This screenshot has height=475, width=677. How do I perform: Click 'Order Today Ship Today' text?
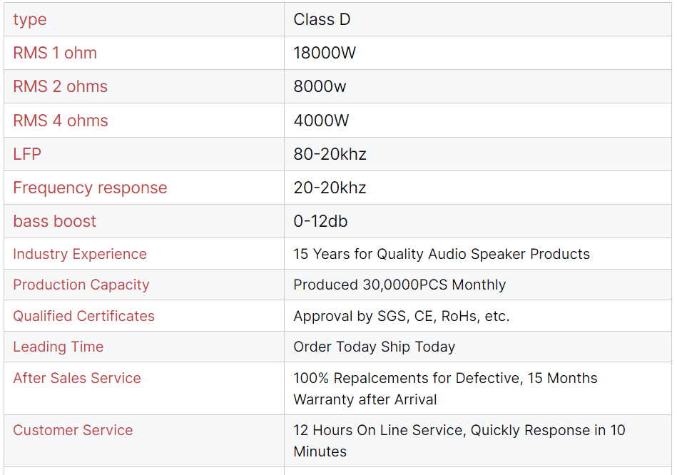[x=374, y=347]
